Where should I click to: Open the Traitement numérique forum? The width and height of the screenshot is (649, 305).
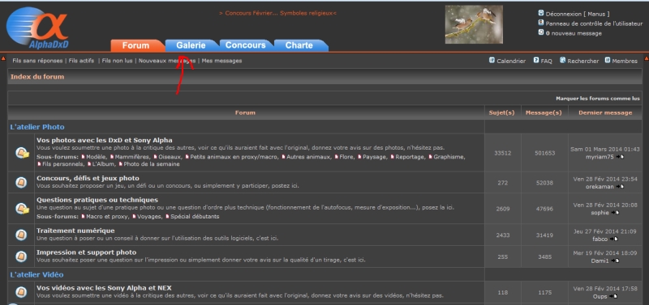pos(75,231)
